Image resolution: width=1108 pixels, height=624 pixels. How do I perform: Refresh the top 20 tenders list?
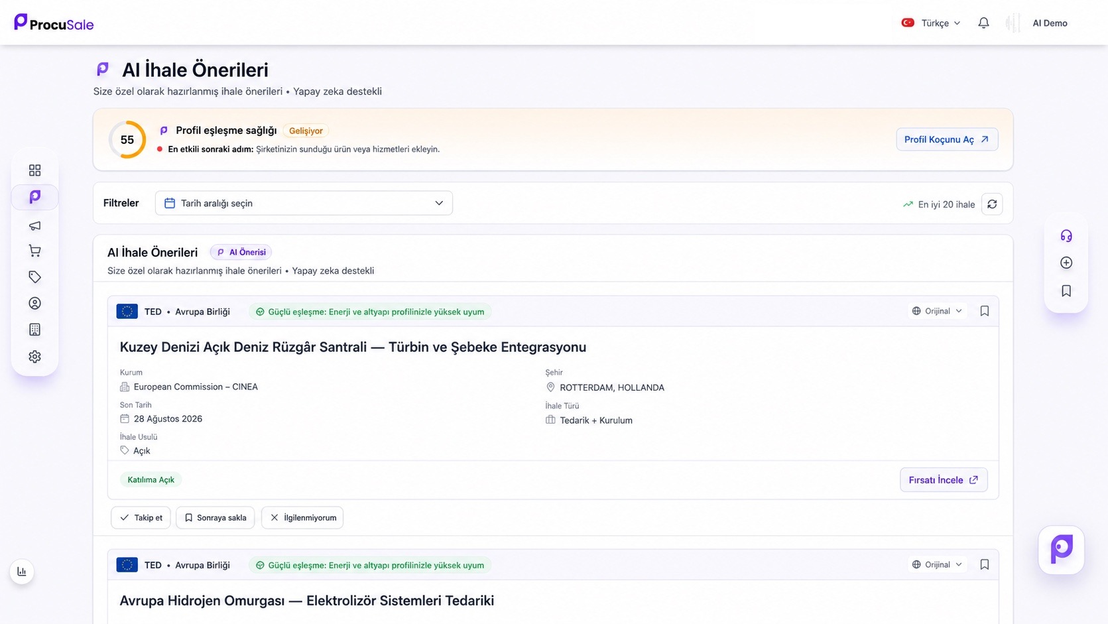tap(992, 204)
